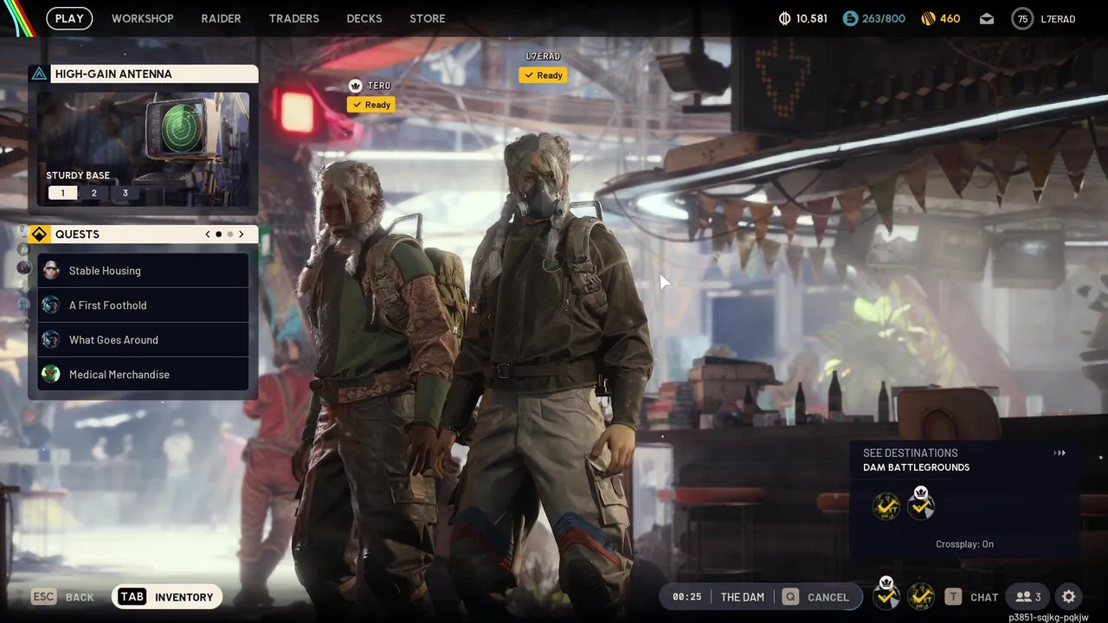
Task: Open the See Destinations panel header
Action: pyautogui.click(x=911, y=453)
